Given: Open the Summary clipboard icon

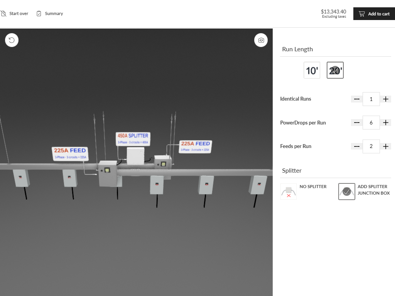Looking at the screenshot, I should point(39,13).
